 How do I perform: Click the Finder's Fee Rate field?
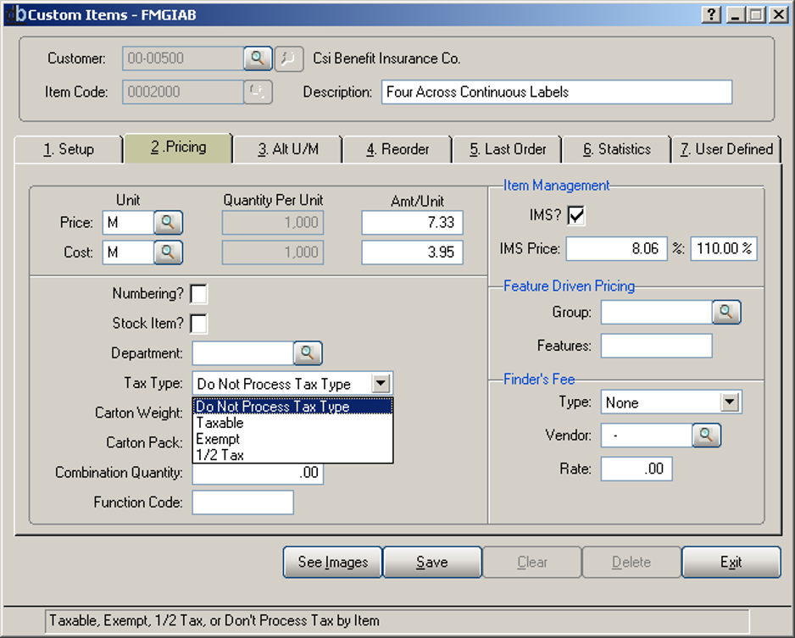pyautogui.click(x=637, y=469)
